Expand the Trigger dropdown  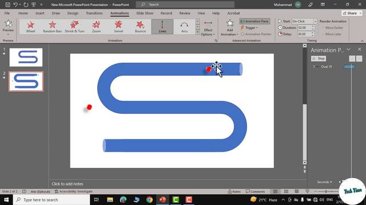(x=249, y=28)
